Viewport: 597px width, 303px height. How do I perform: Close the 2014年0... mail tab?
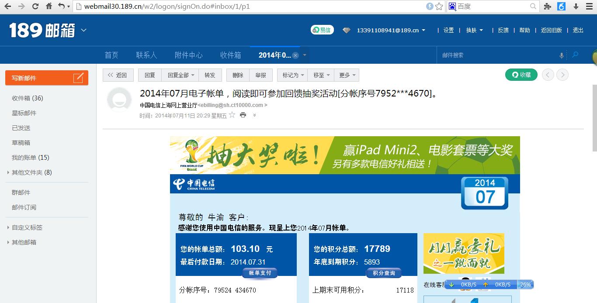pyautogui.click(x=295, y=55)
